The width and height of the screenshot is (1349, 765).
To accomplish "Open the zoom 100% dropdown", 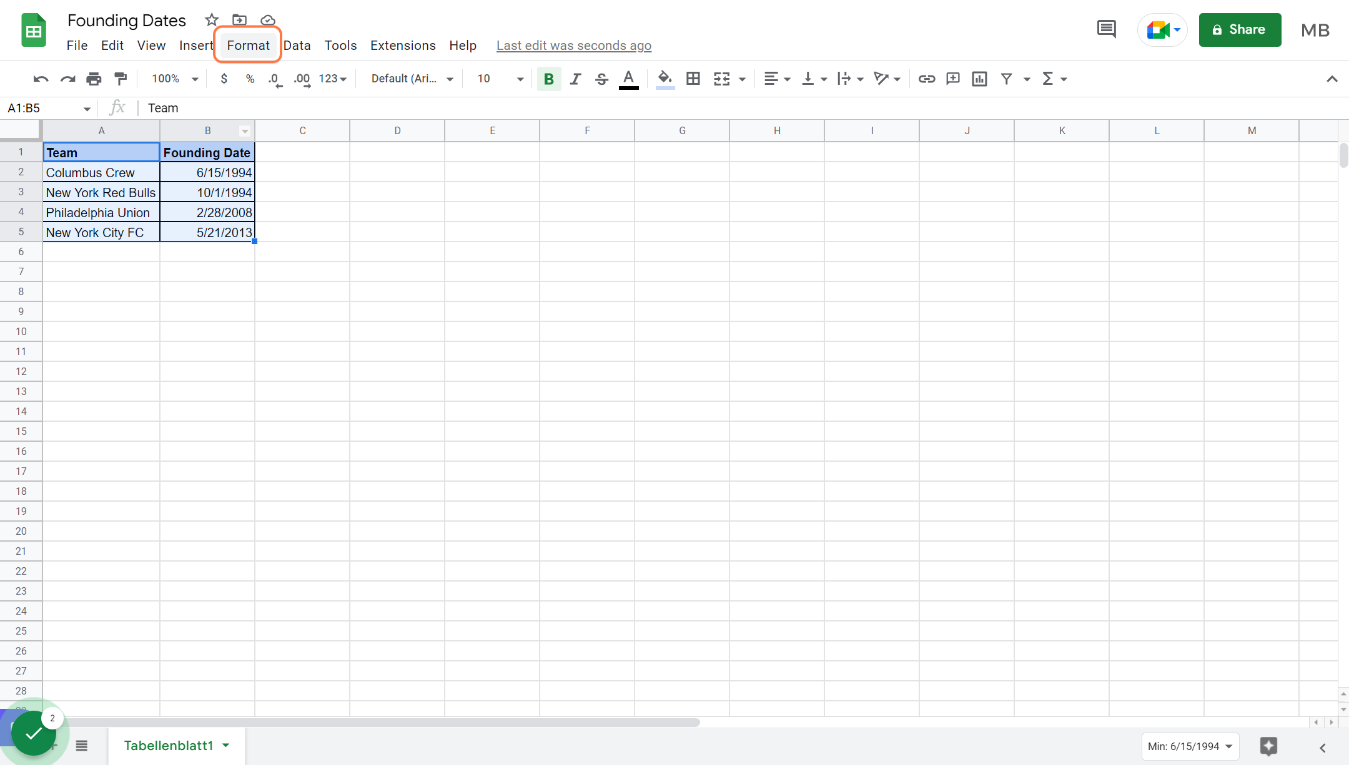I will click(175, 79).
